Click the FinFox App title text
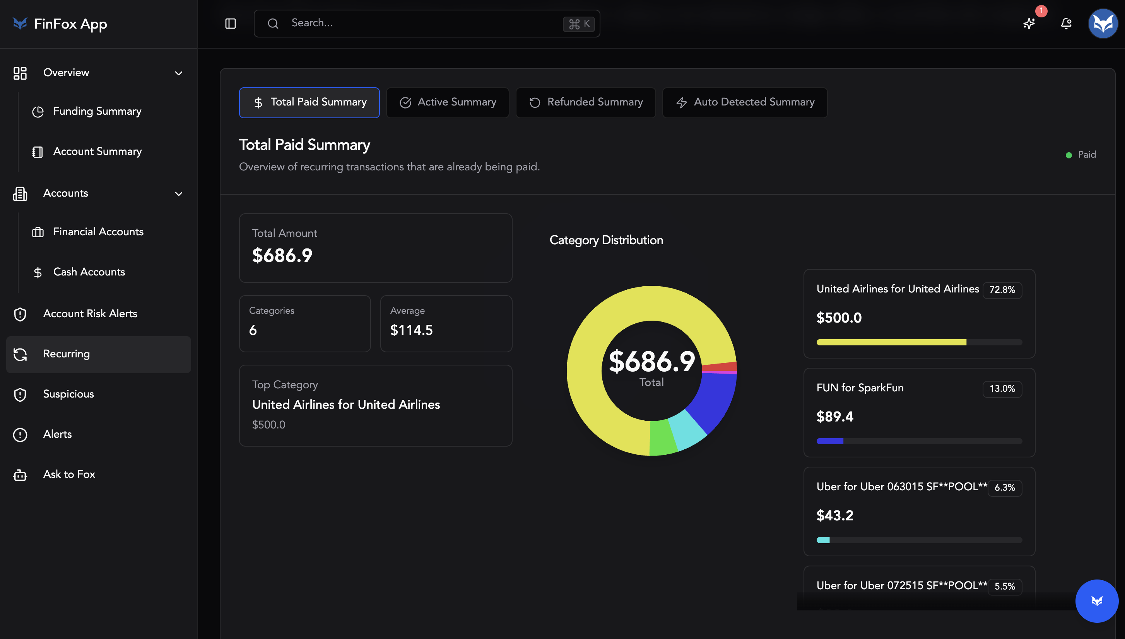1125x639 pixels. pos(70,24)
